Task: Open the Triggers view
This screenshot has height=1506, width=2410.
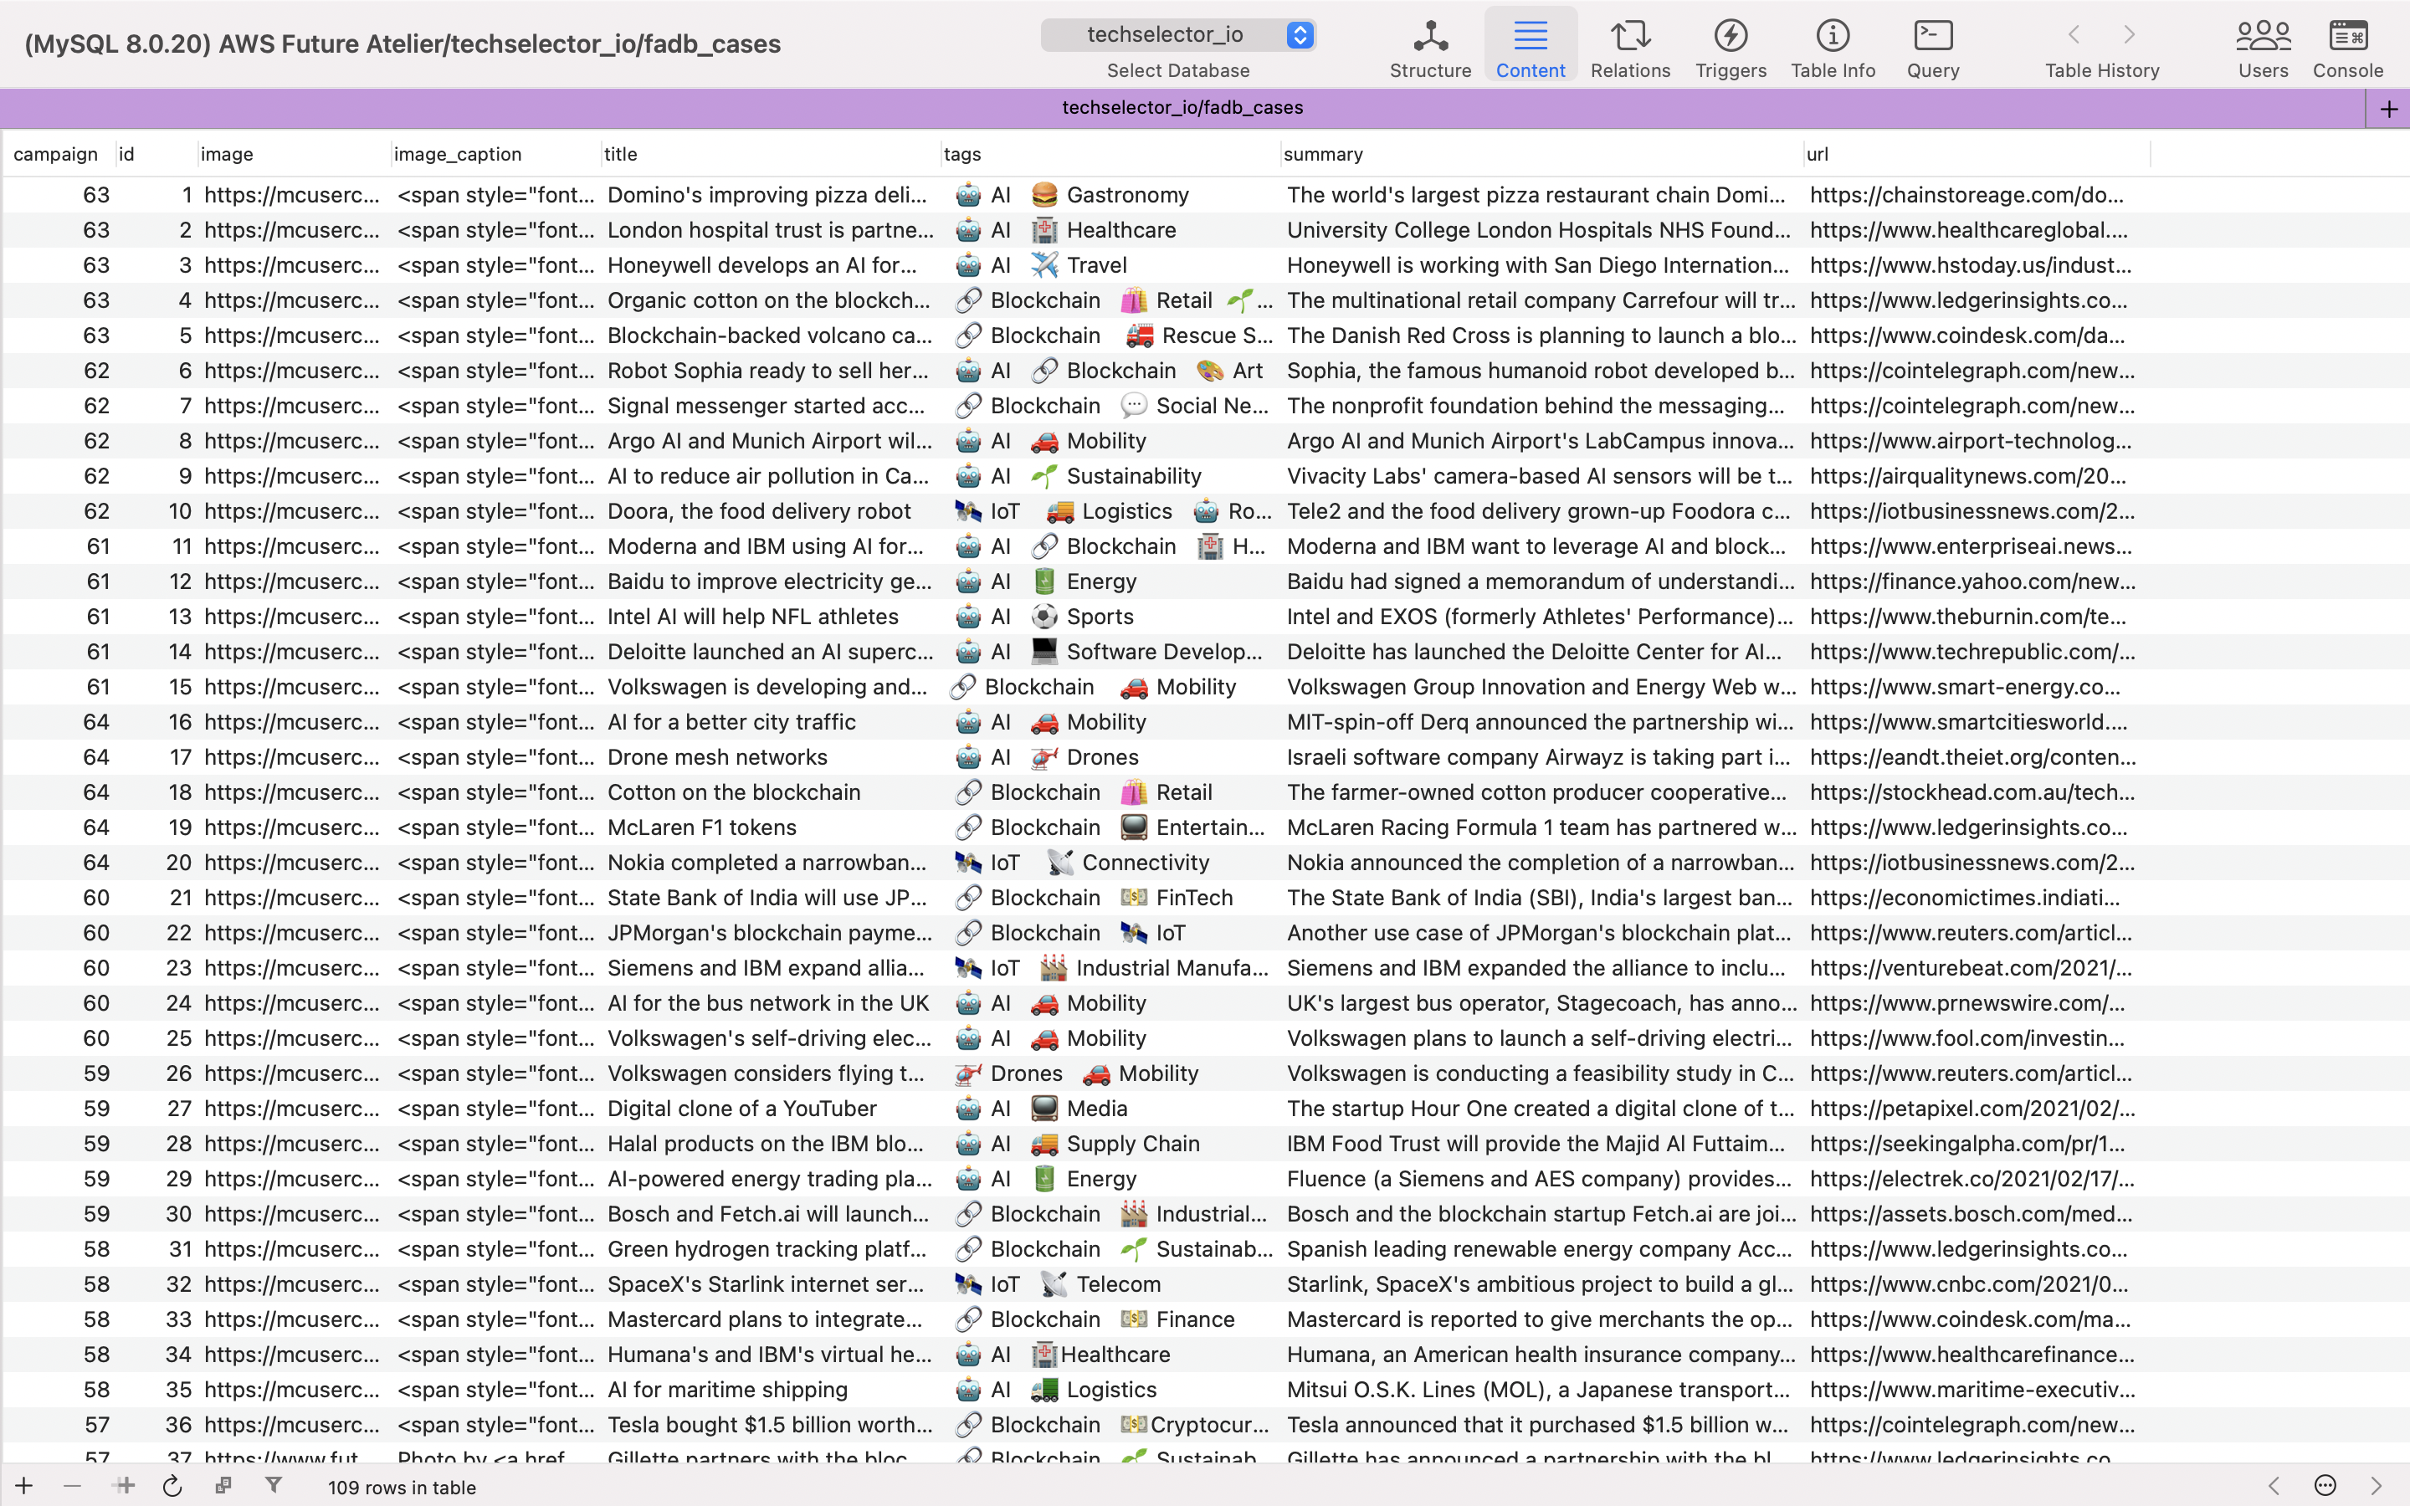Action: pos(1731,48)
